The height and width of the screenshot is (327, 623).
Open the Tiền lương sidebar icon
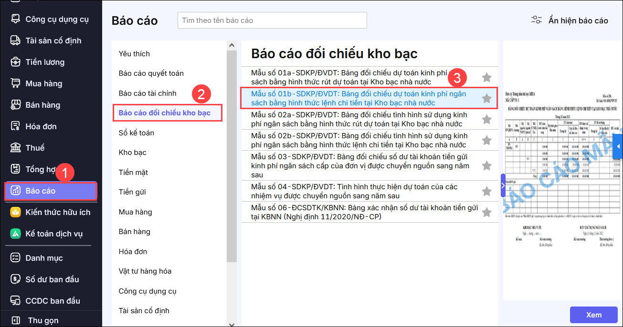pyautogui.click(x=16, y=62)
